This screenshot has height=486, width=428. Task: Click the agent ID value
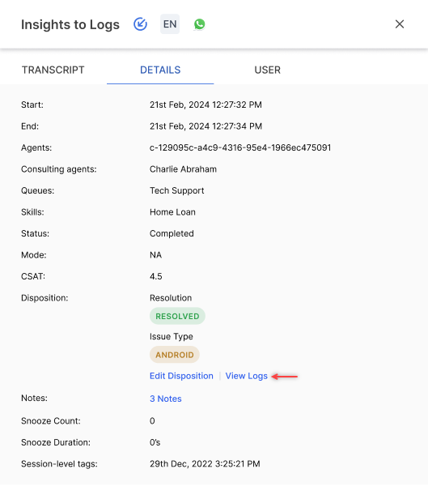click(x=240, y=147)
